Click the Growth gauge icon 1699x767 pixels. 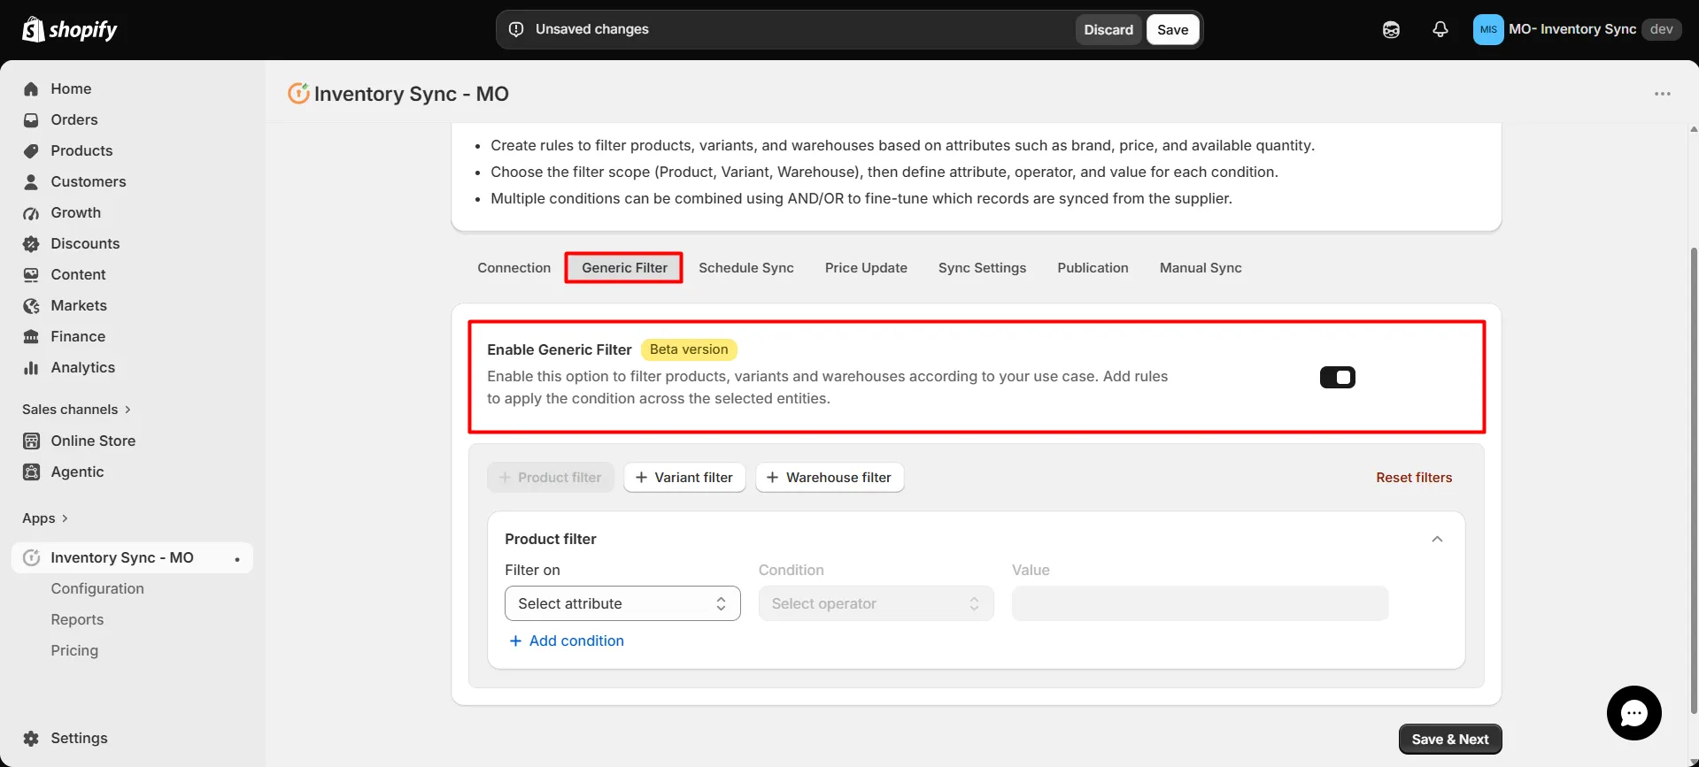click(31, 213)
